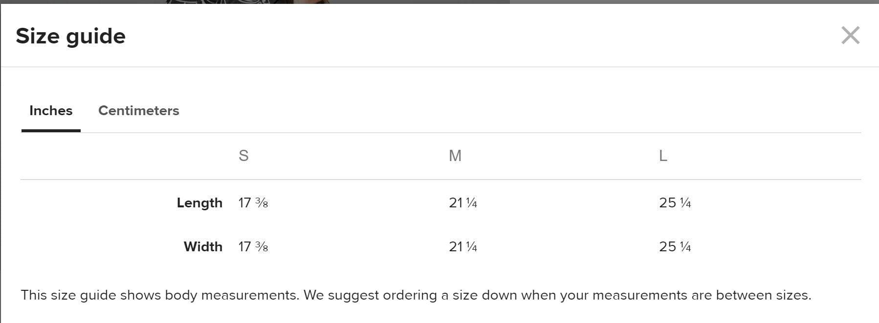Select the Length value for size L
This screenshot has width=879, height=323.
675,202
